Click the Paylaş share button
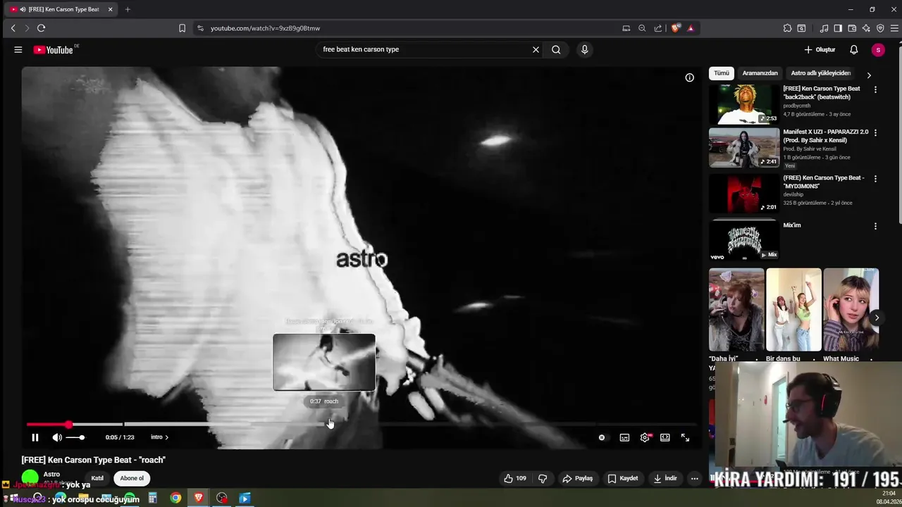 click(577, 478)
